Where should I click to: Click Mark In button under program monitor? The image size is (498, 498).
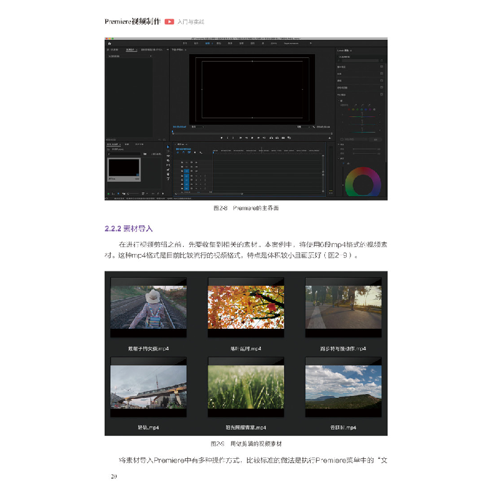click(227, 138)
